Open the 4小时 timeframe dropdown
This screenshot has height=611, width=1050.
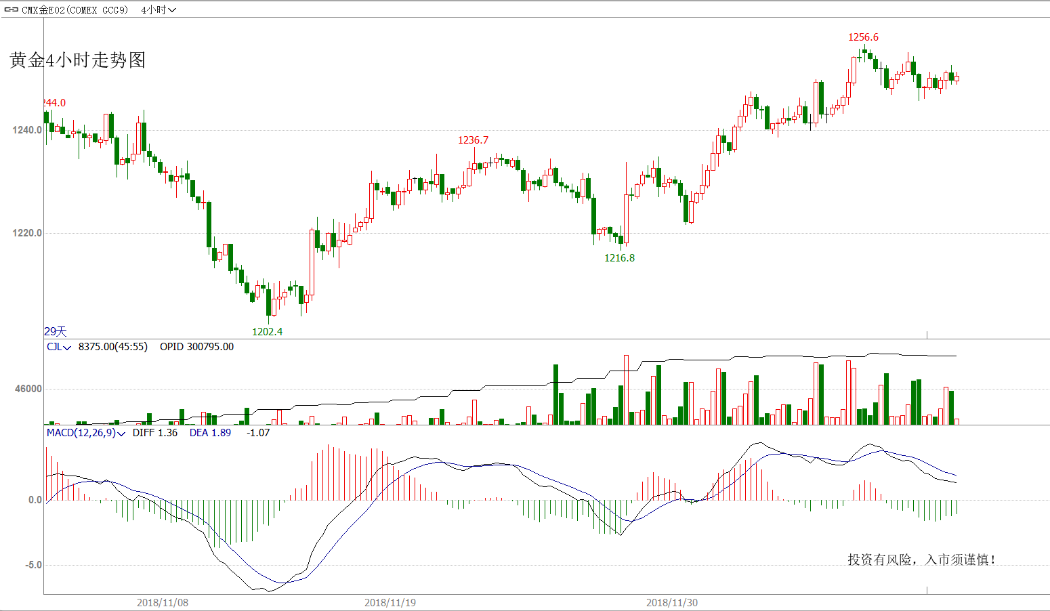(x=159, y=9)
